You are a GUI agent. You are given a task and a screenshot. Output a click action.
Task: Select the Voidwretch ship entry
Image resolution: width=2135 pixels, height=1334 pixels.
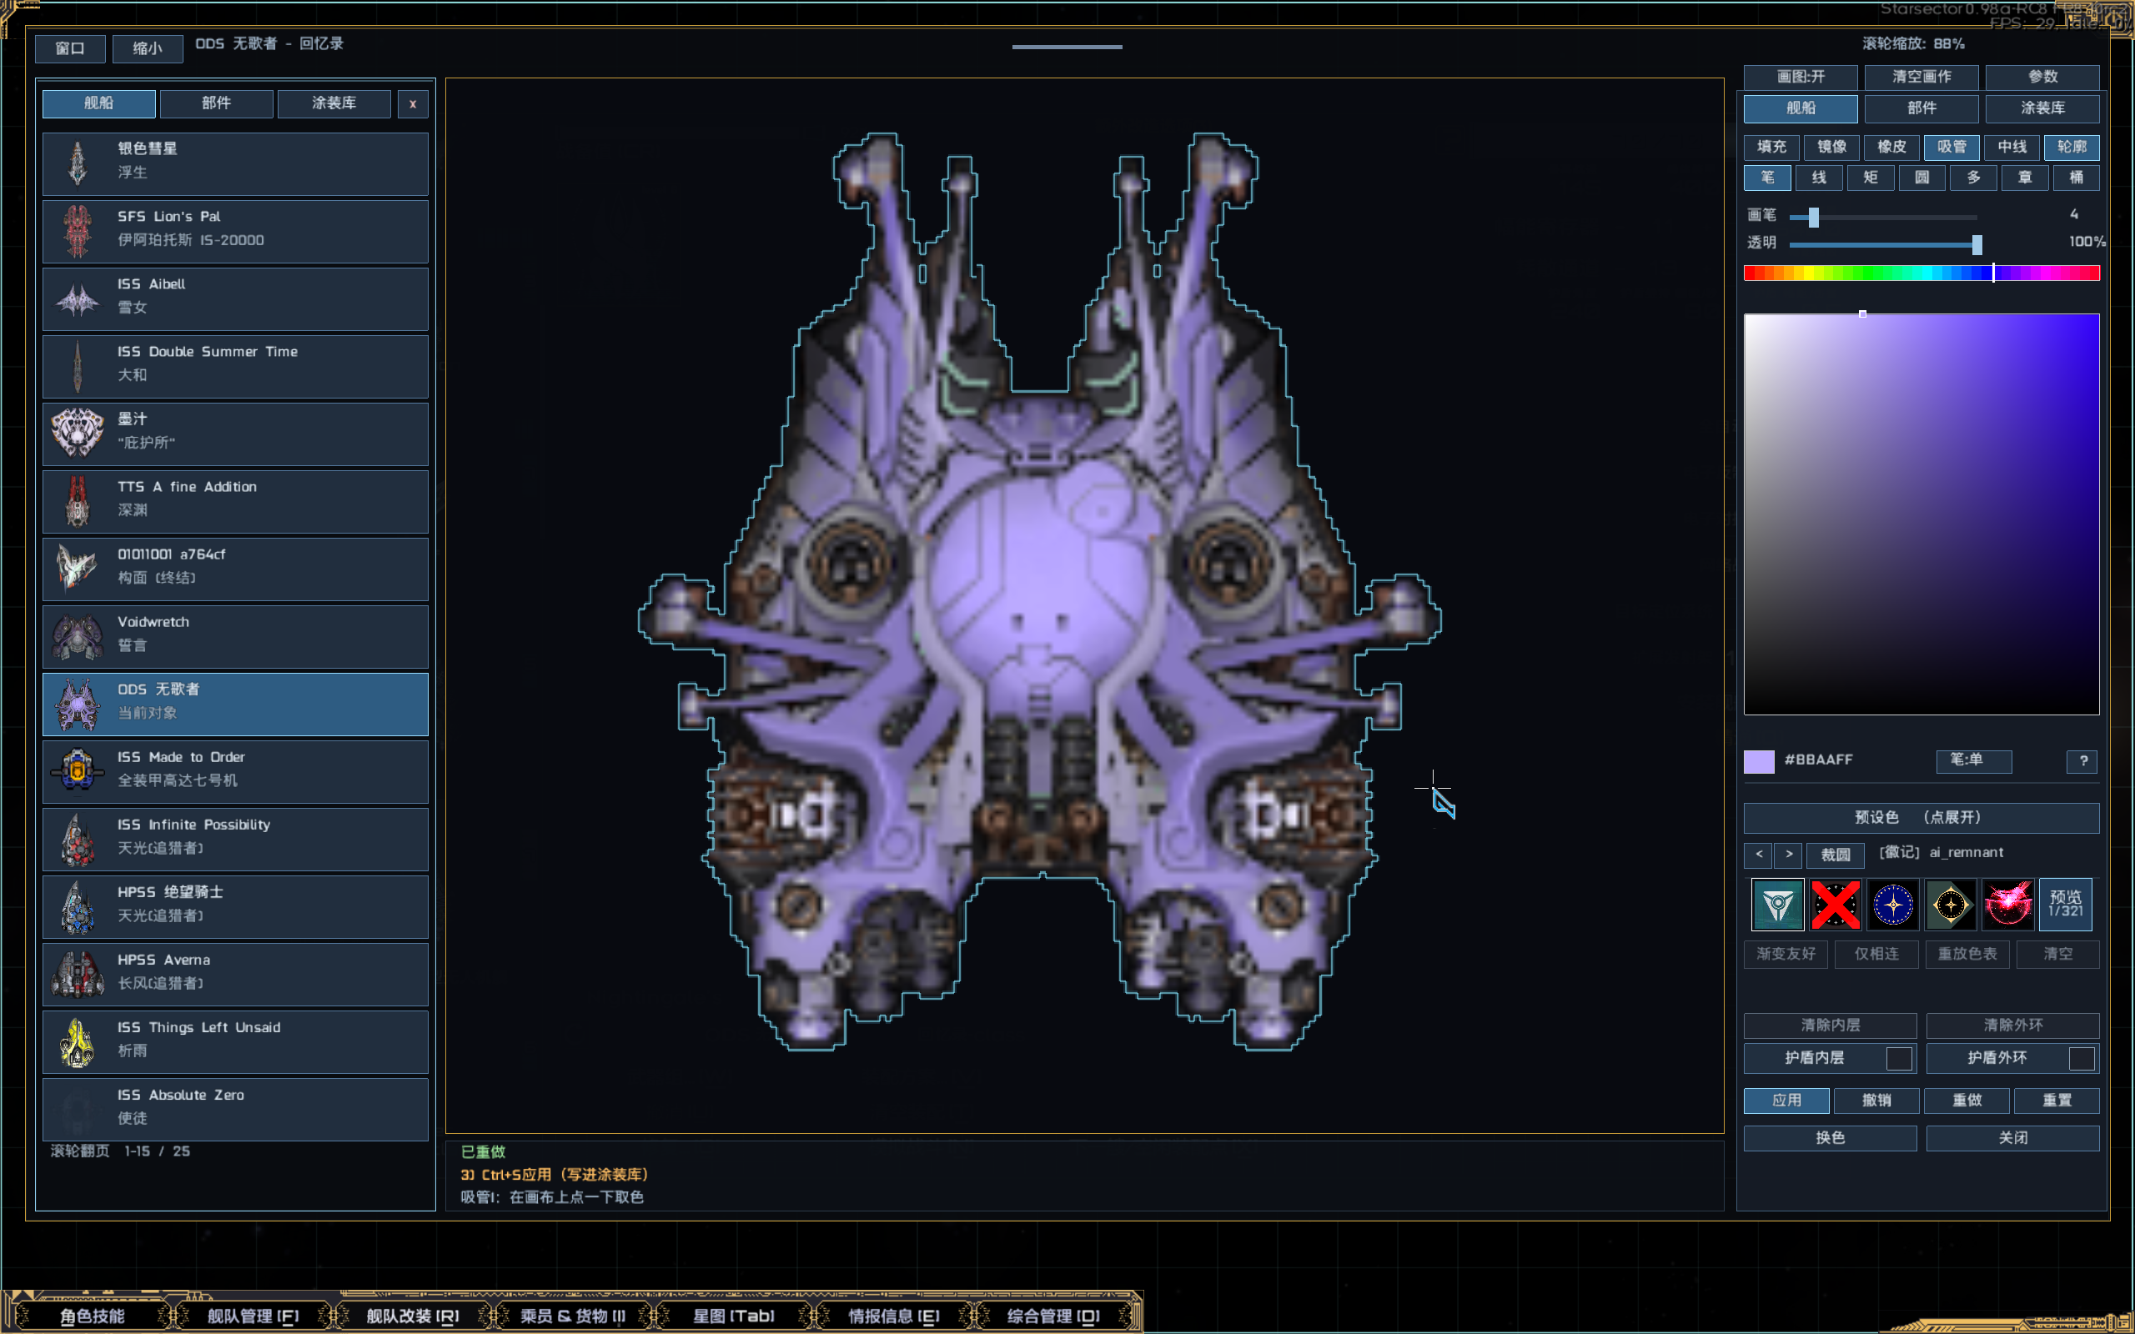click(235, 637)
